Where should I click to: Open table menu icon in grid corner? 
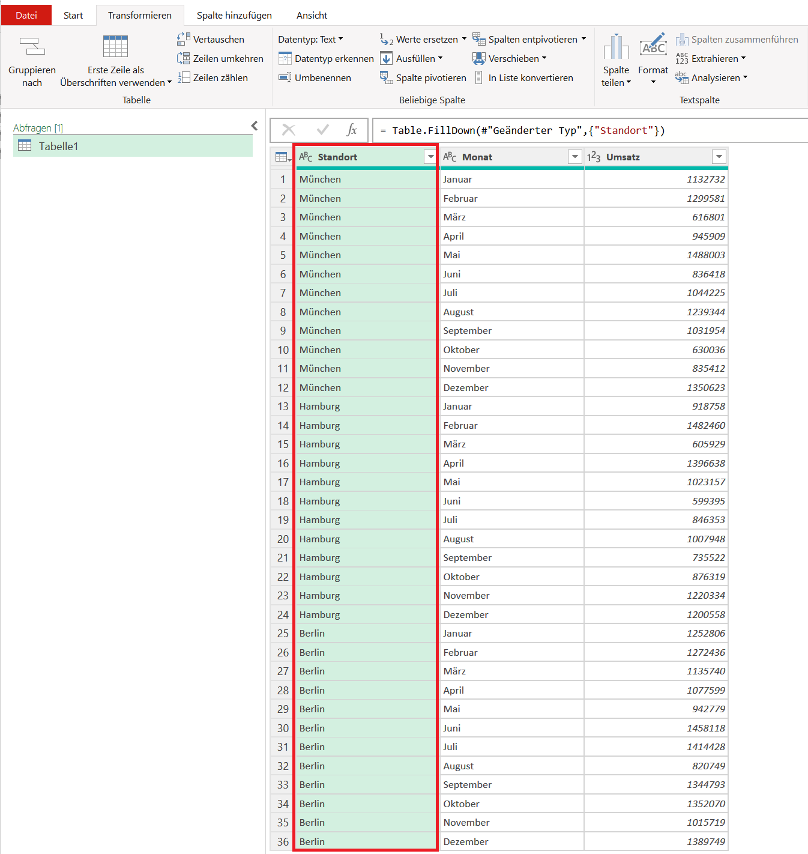pyautogui.click(x=282, y=157)
